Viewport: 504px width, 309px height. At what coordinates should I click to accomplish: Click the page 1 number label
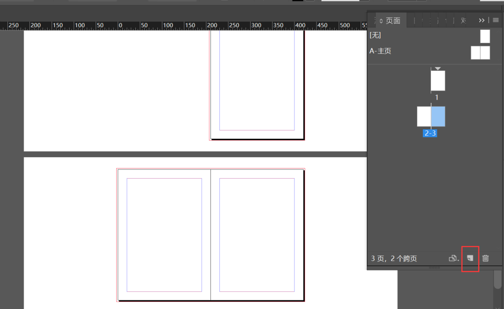click(x=437, y=97)
